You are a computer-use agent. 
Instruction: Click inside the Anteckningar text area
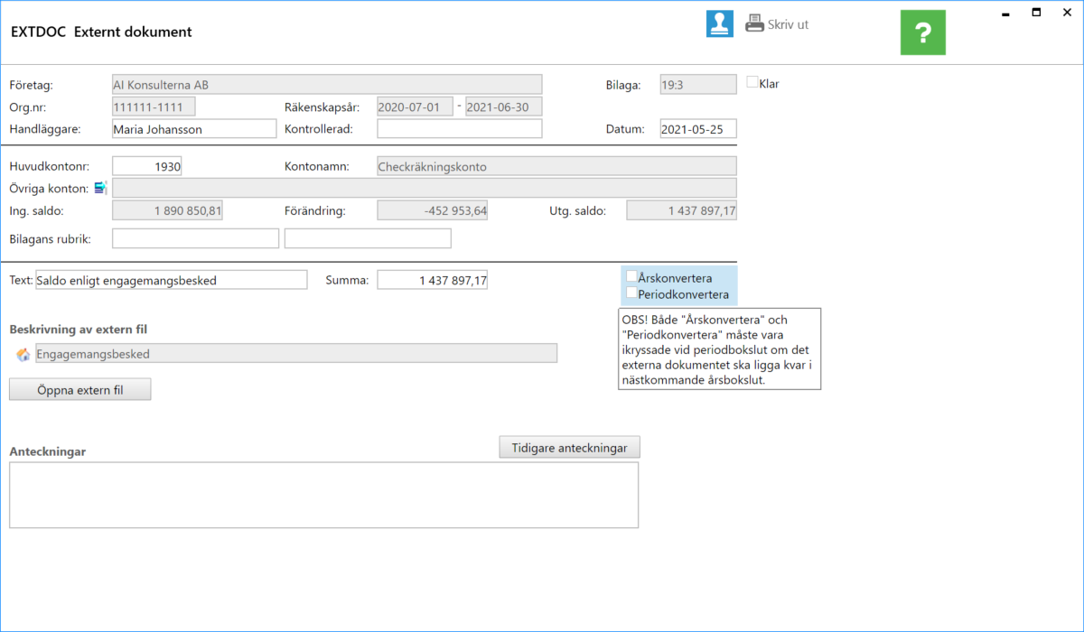(x=324, y=495)
